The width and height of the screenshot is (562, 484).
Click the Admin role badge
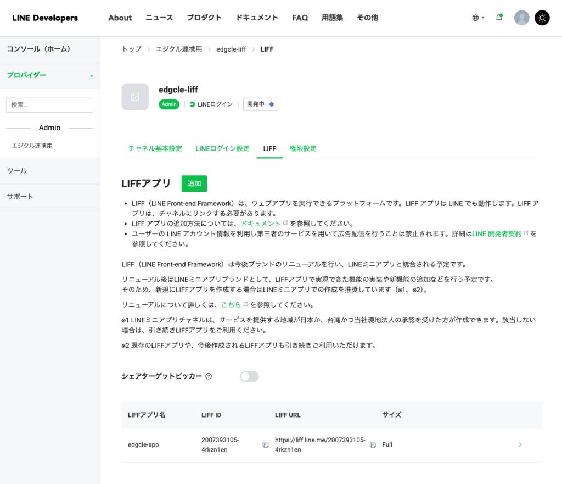[169, 104]
